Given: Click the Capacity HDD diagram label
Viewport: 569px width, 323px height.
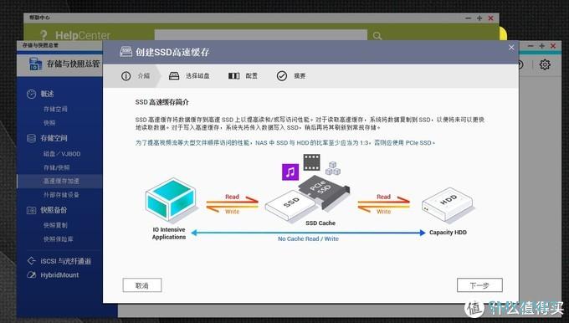Looking at the screenshot, I should 448,233.
